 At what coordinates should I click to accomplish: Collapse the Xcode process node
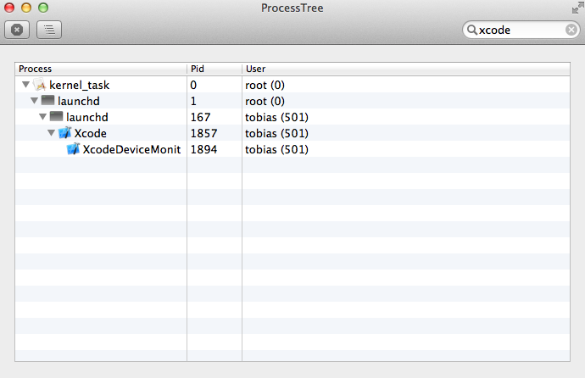(52, 133)
